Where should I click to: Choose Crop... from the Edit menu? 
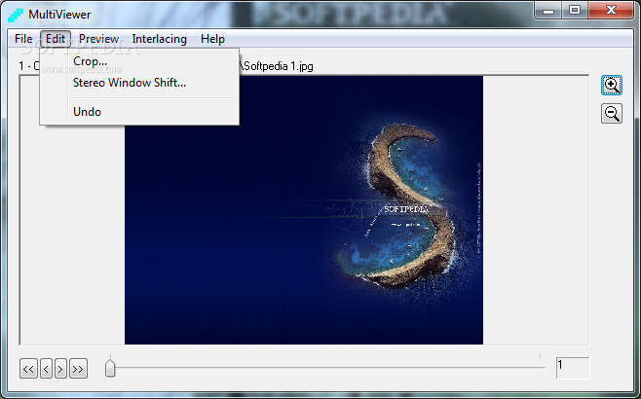click(x=139, y=61)
